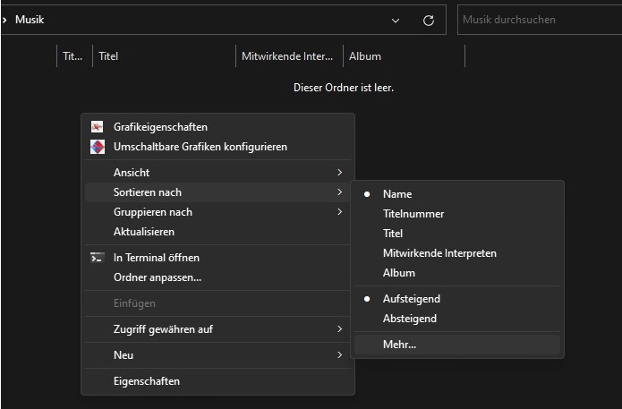
Task: Click Aktualisieren in the context menu
Action: (x=143, y=232)
